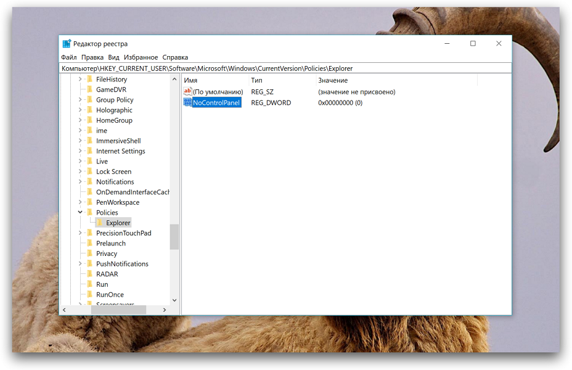The height and width of the screenshot is (370, 572).
Task: Select the NoControlPanel value name
Action: [216, 102]
